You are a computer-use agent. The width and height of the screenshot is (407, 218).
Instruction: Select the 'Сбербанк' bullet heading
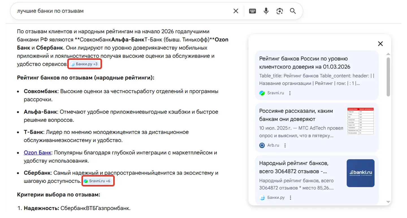tap(37, 173)
